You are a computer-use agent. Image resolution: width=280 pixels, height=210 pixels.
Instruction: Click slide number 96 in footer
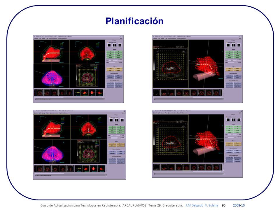[224, 205]
